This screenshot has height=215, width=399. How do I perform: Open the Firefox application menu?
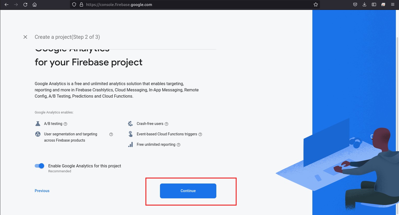coord(392,4)
